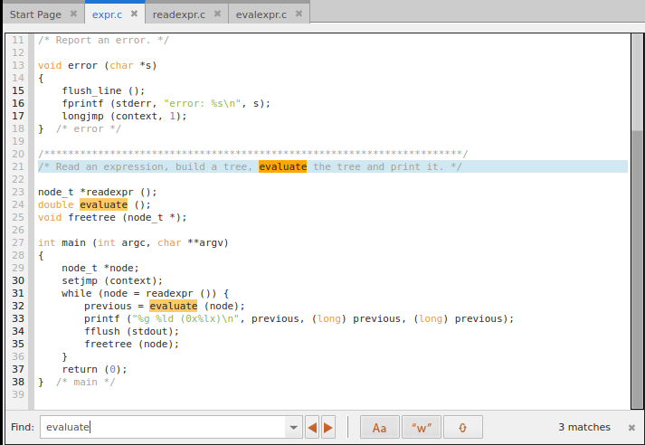645x445 pixels.
Task: Toggle wrap-around search option
Action: (x=462, y=427)
